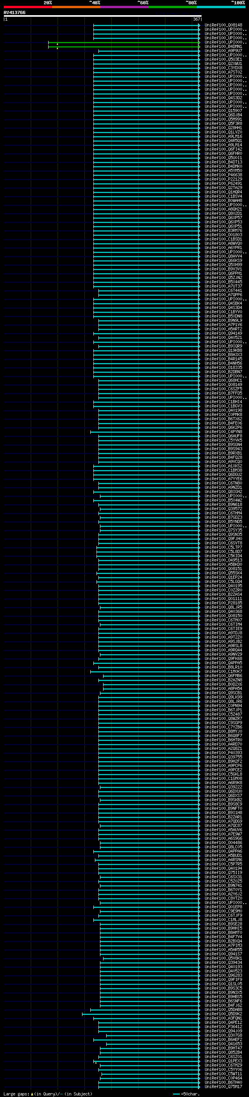Select the UniRef100_Q15907 label
The width and height of the screenshot is (249, 1097).
click(x=223, y=111)
